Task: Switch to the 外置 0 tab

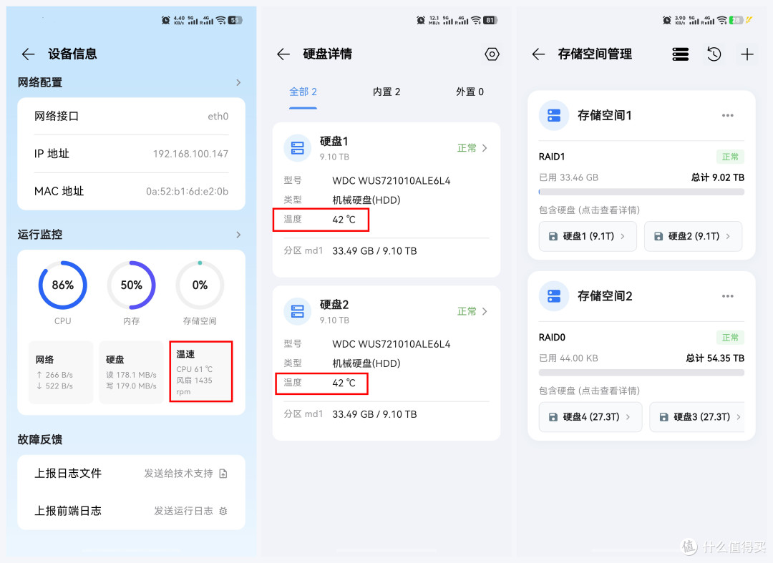Action: [x=470, y=92]
